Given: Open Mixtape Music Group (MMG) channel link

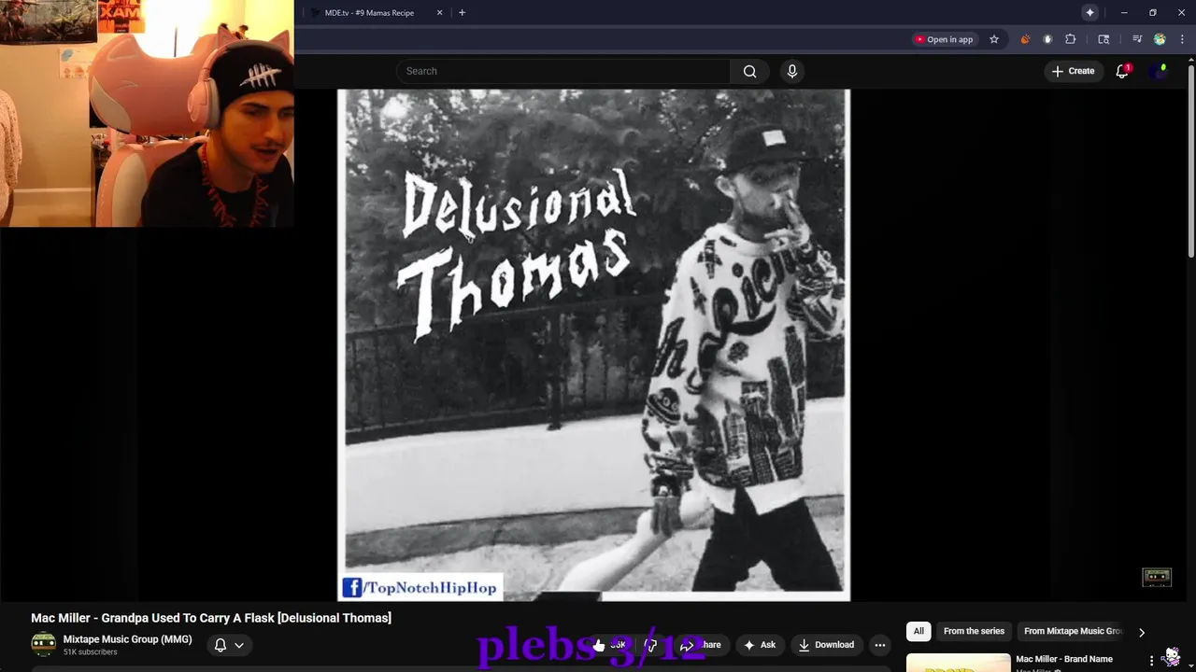Looking at the screenshot, I should 127,639.
